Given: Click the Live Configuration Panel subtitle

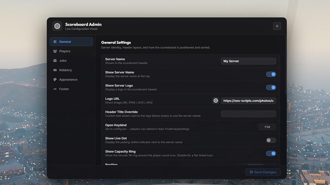Looking at the screenshot, I should (81, 29).
